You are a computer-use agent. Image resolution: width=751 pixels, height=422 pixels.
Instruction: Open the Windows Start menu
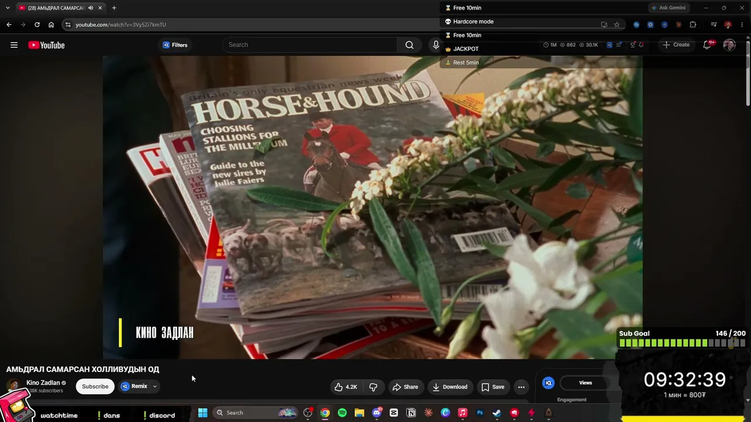[x=202, y=413]
